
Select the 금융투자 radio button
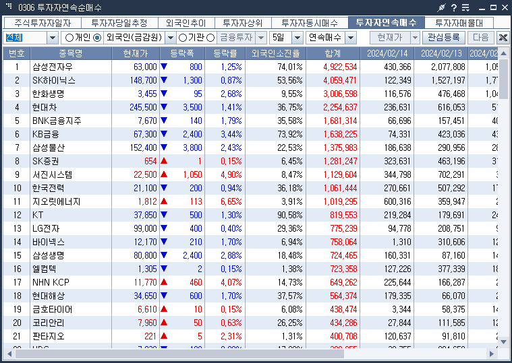tap(210, 38)
